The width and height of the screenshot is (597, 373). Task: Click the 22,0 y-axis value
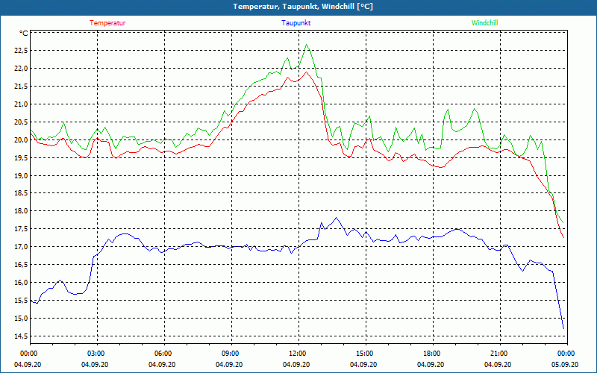pyautogui.click(x=21, y=69)
